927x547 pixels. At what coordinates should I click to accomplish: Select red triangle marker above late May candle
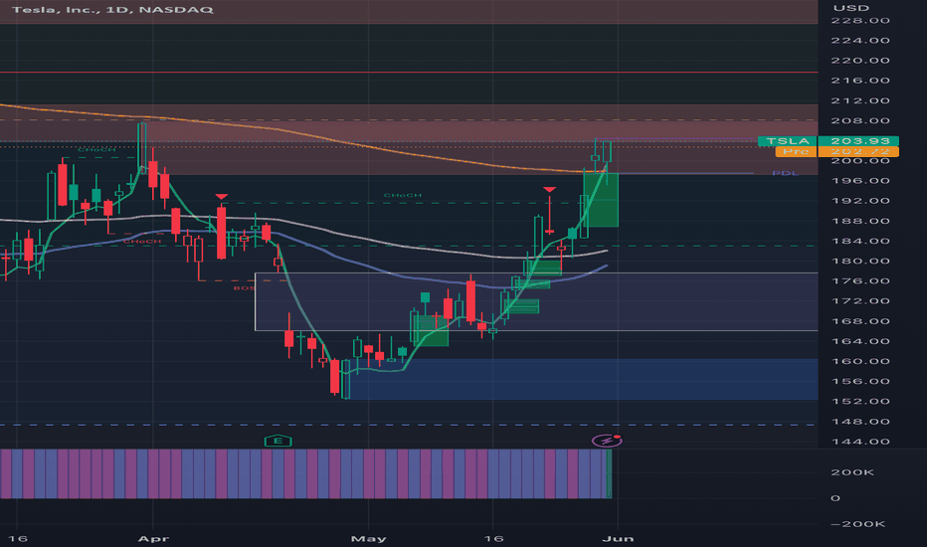click(x=549, y=189)
